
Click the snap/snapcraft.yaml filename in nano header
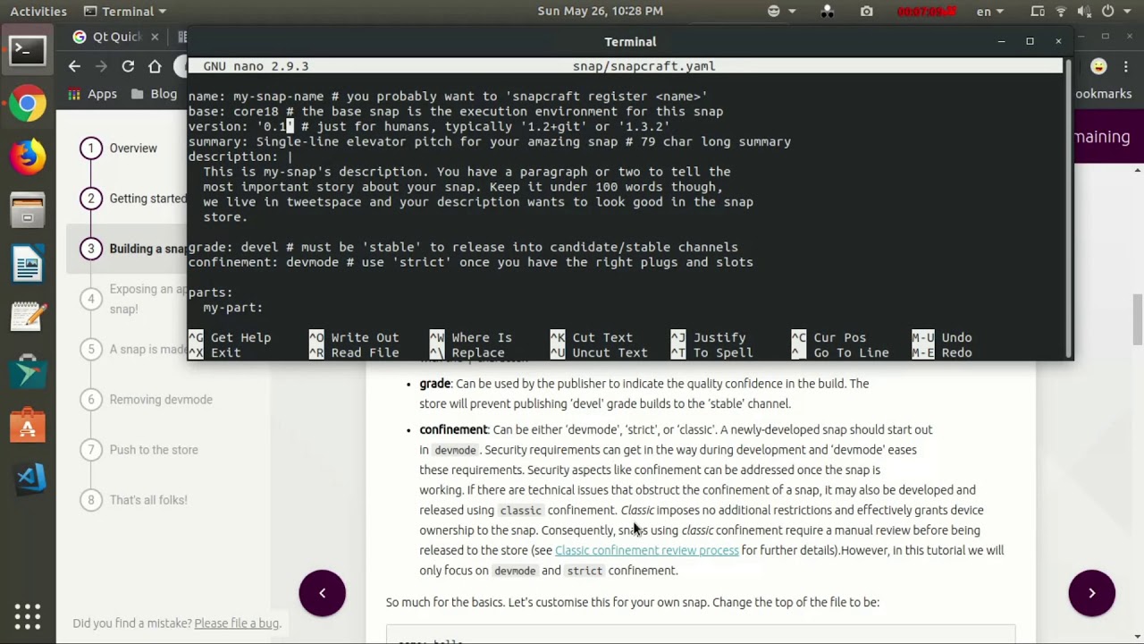(643, 66)
